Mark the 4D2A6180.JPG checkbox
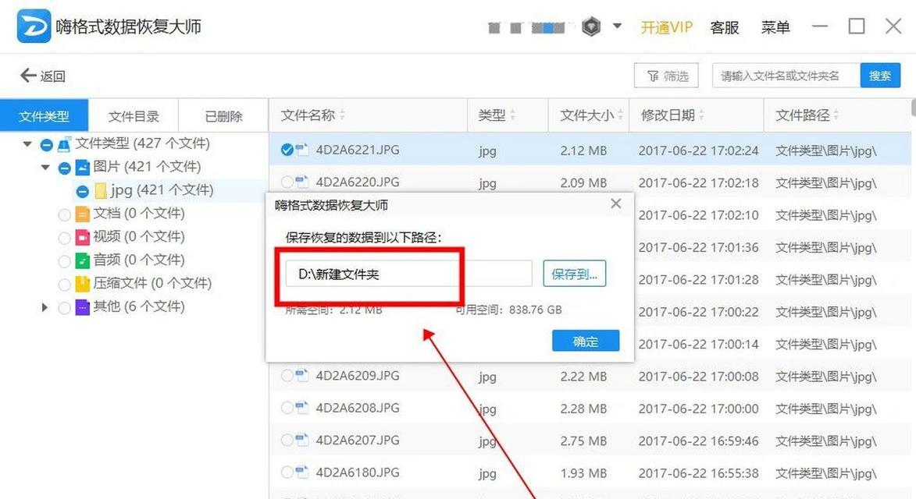The height and width of the screenshot is (499, 916). tap(287, 472)
